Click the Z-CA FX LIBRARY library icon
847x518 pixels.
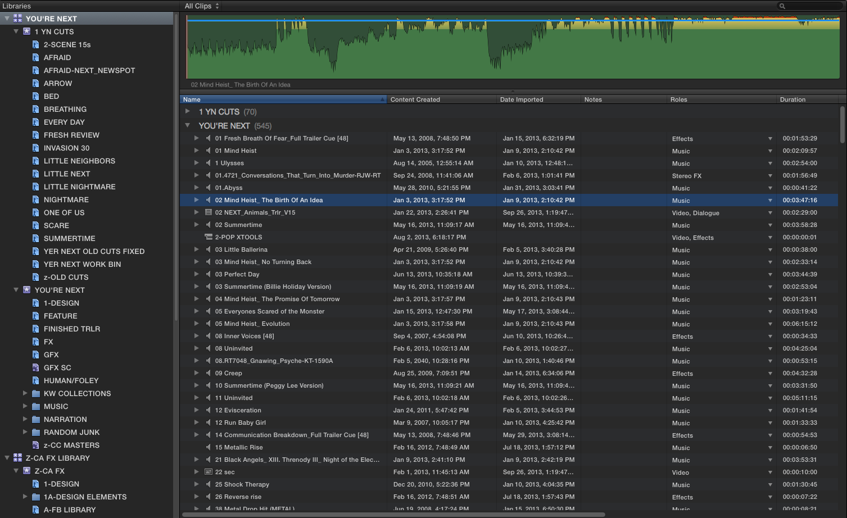click(x=17, y=458)
